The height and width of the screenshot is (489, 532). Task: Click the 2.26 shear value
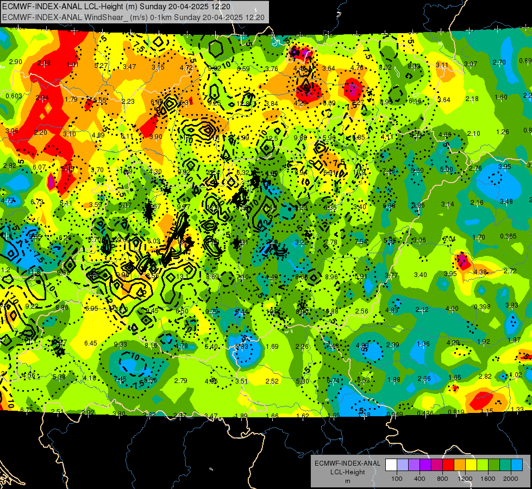[302, 346]
